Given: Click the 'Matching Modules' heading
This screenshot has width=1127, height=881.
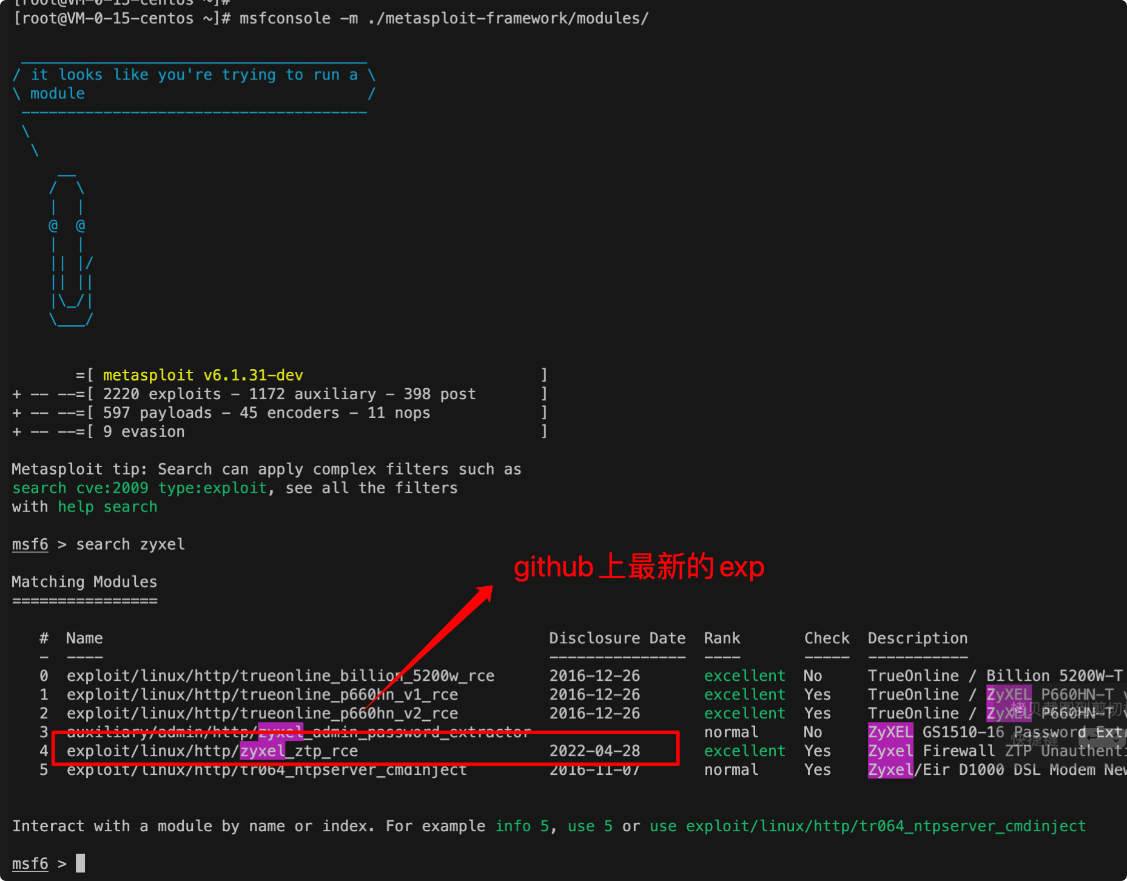Looking at the screenshot, I should click(x=84, y=582).
